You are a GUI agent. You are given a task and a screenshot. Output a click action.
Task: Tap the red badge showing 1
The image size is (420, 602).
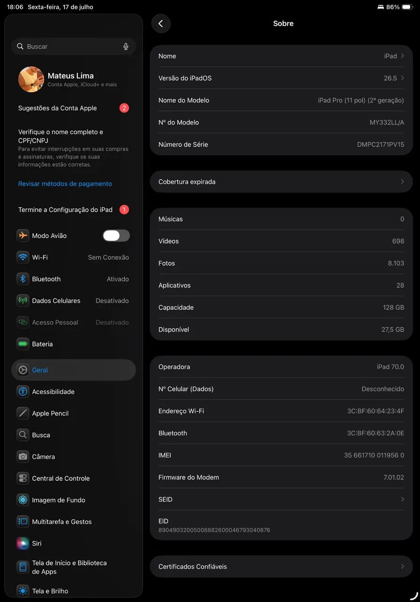click(x=124, y=210)
